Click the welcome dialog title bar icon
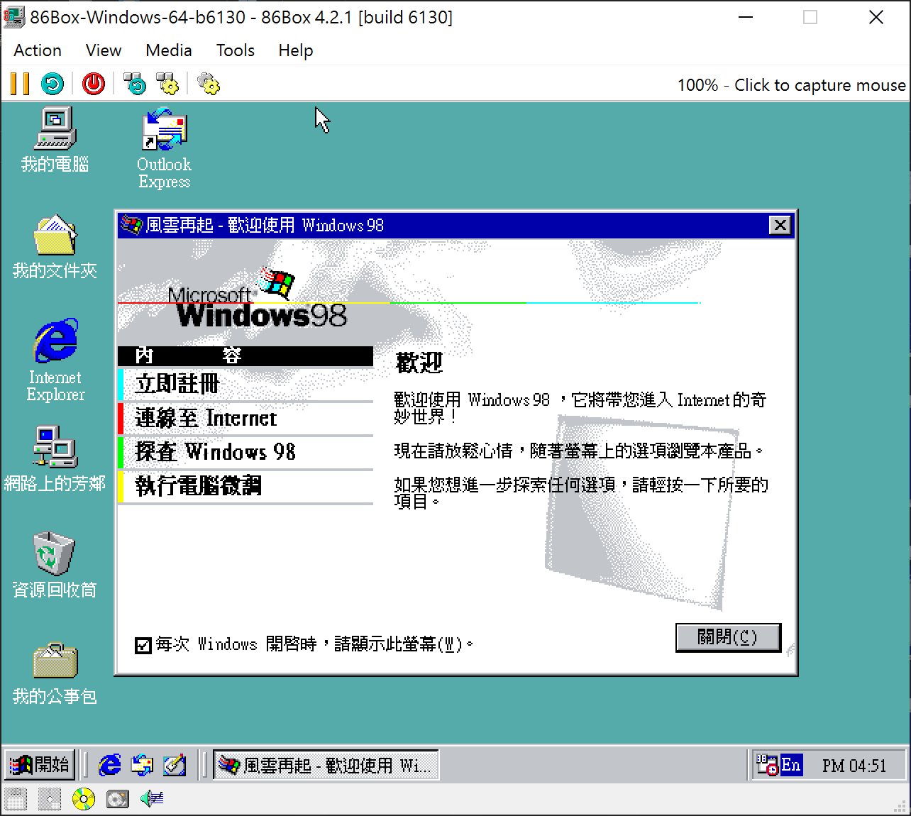This screenshot has width=911, height=816. pos(131,225)
